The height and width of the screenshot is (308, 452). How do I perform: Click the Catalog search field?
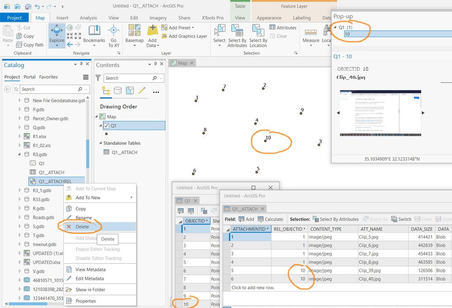click(49, 89)
